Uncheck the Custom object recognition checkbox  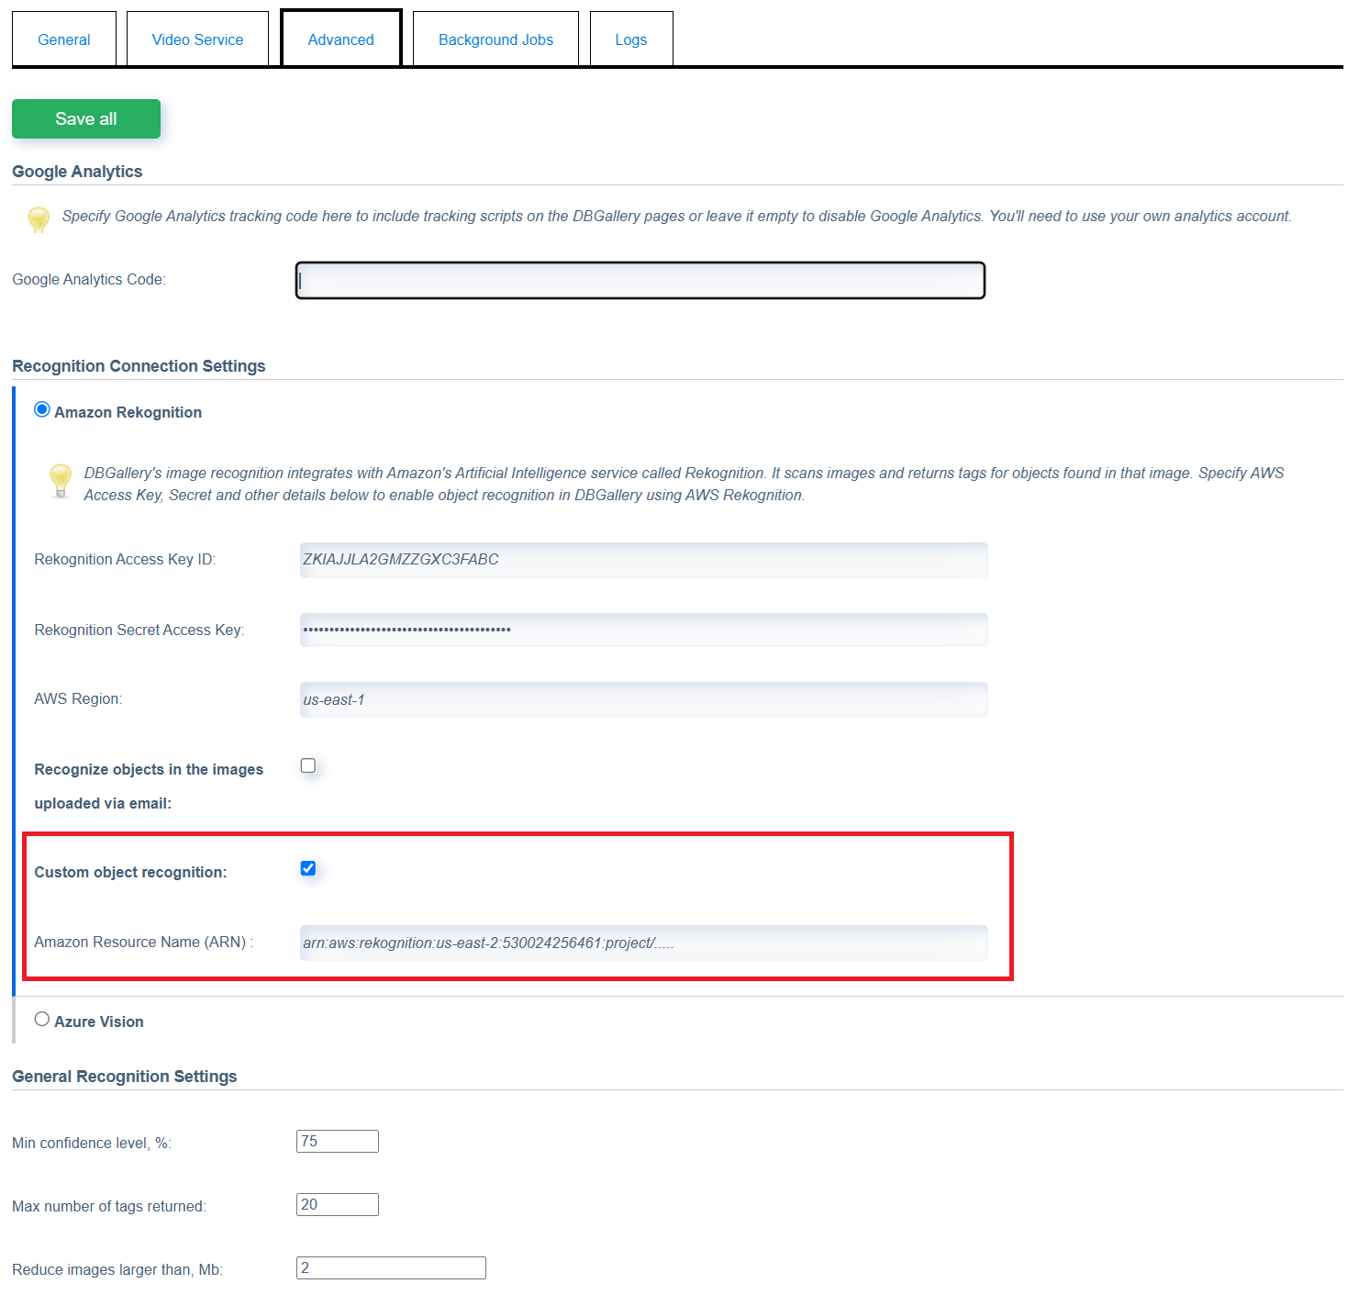click(x=308, y=868)
